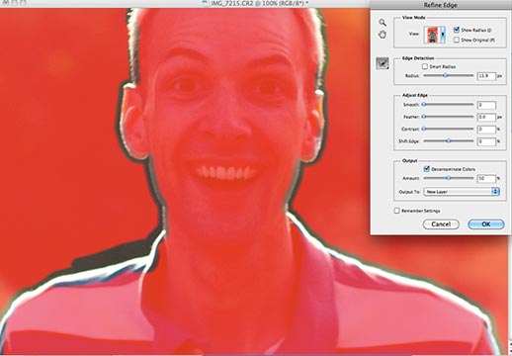Click the Smooth value field
512x356 pixels.
click(486, 105)
